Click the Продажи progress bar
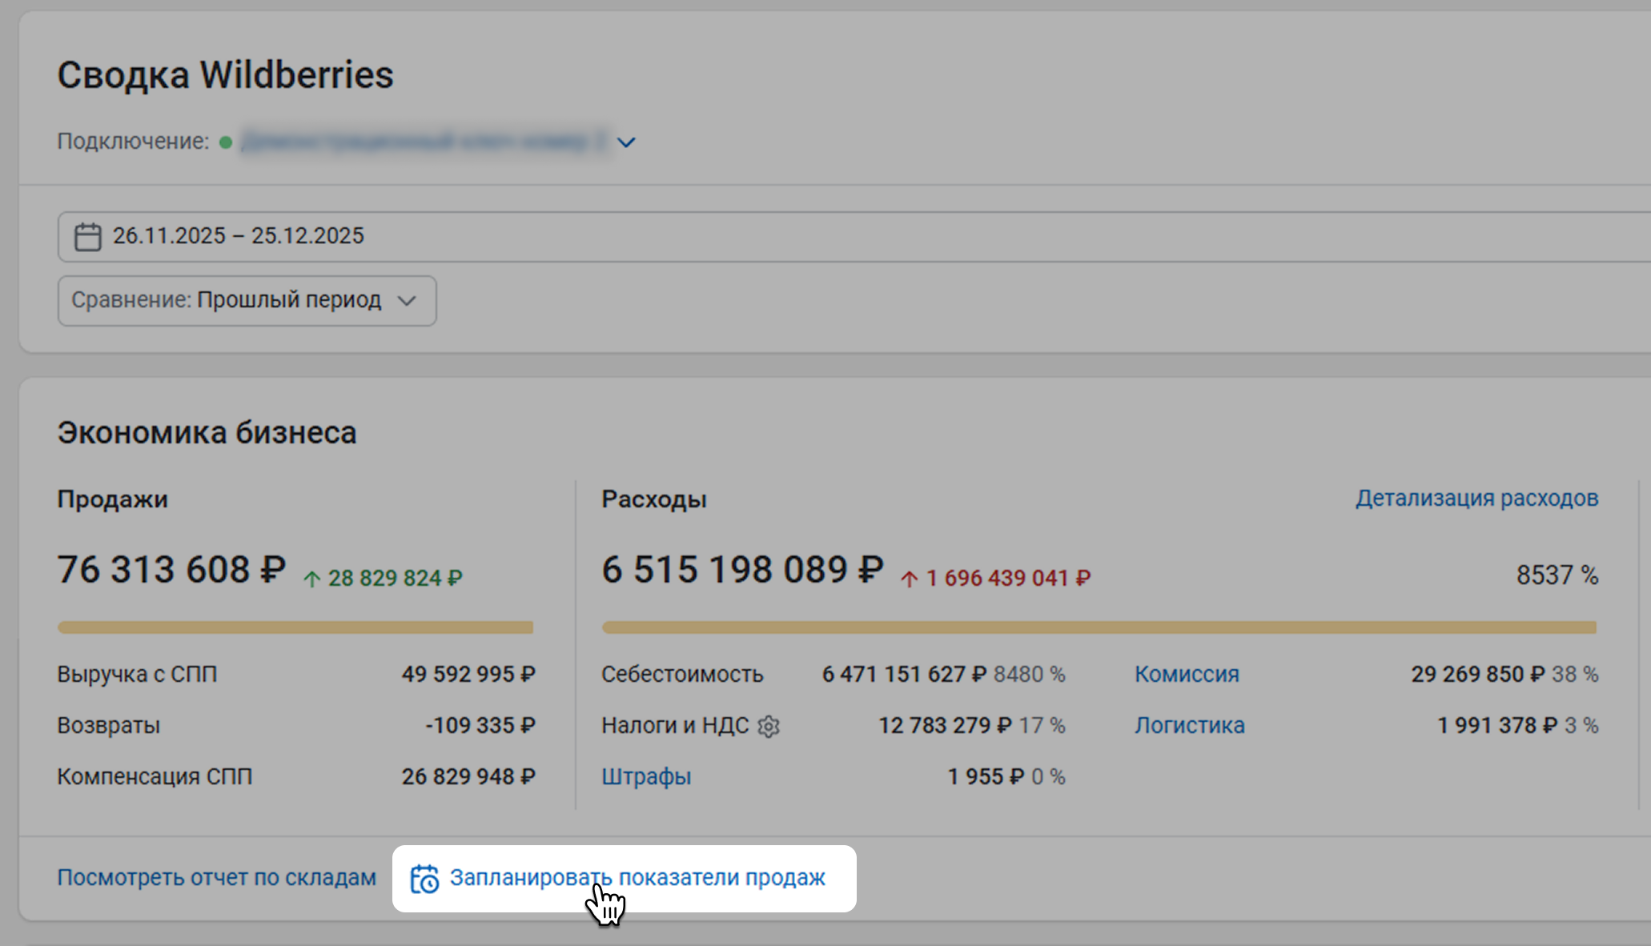Image resolution: width=1651 pixels, height=946 pixels. 295,627
